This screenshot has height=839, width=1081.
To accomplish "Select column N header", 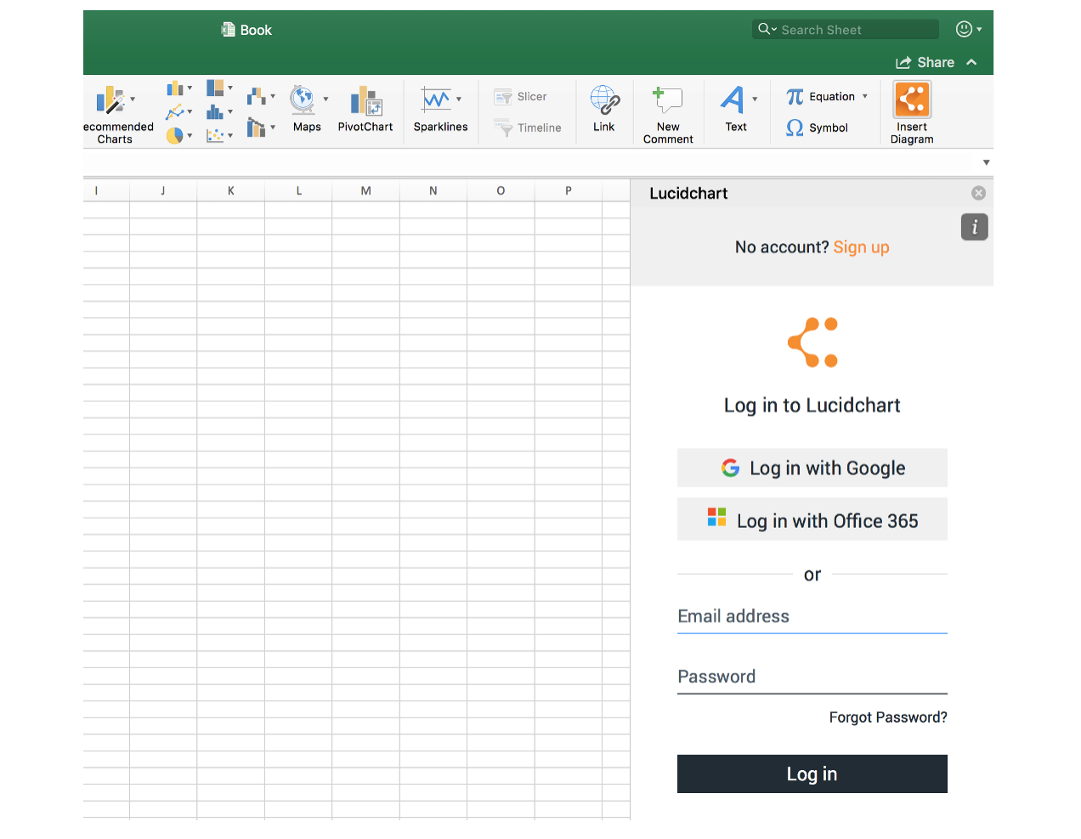I will tap(433, 190).
